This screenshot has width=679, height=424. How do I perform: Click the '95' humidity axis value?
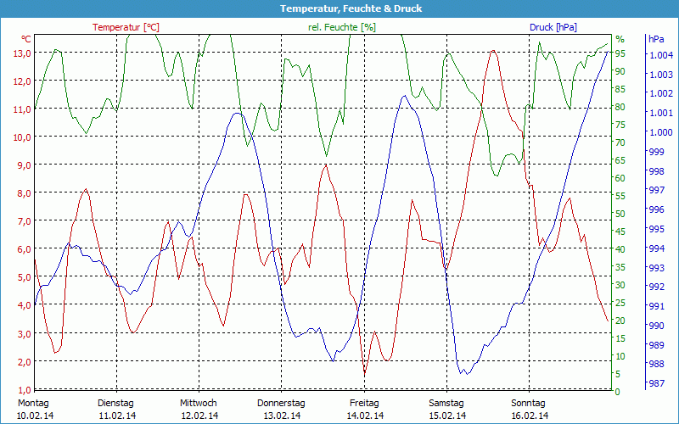(620, 53)
